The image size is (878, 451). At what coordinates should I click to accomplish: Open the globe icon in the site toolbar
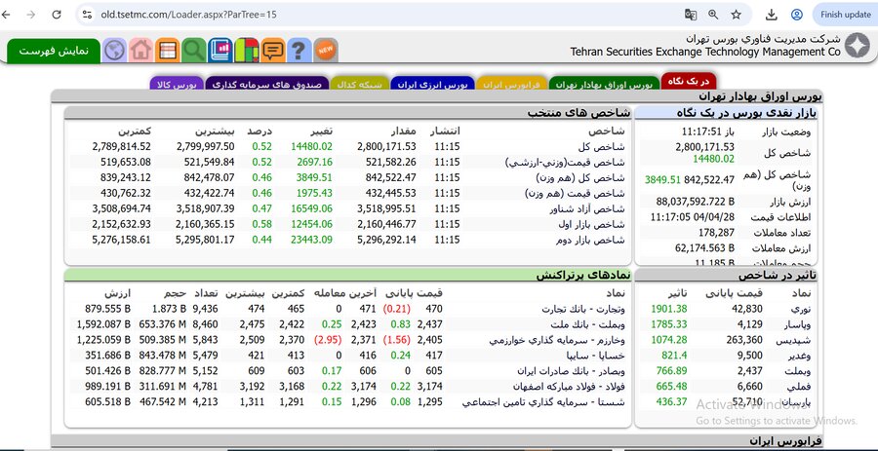point(115,51)
